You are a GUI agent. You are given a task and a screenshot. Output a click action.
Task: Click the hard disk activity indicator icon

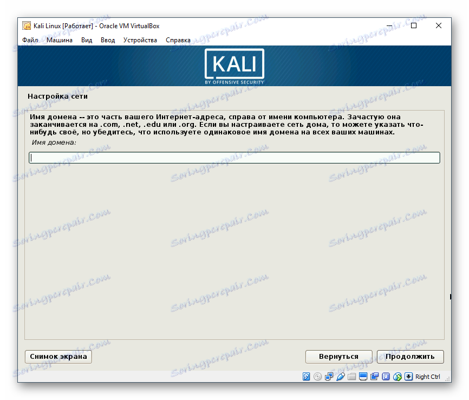tap(307, 376)
